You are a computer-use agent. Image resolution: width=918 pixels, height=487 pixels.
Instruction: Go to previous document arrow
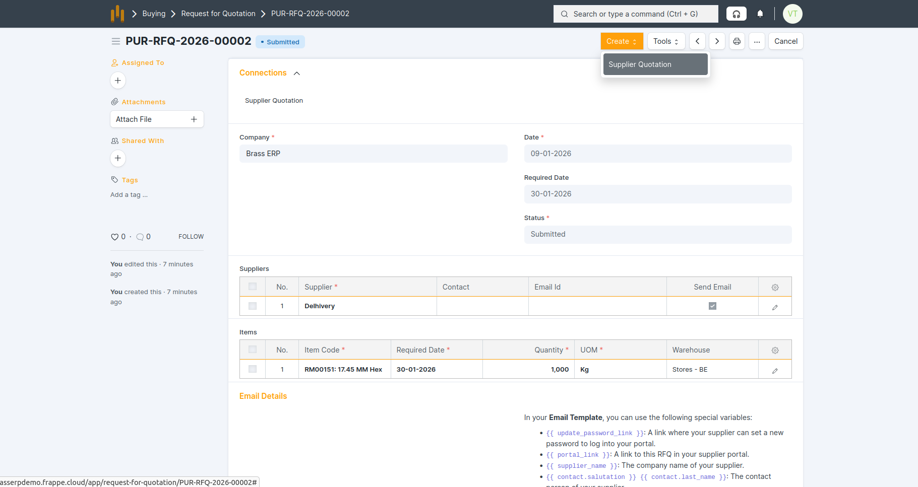point(697,41)
